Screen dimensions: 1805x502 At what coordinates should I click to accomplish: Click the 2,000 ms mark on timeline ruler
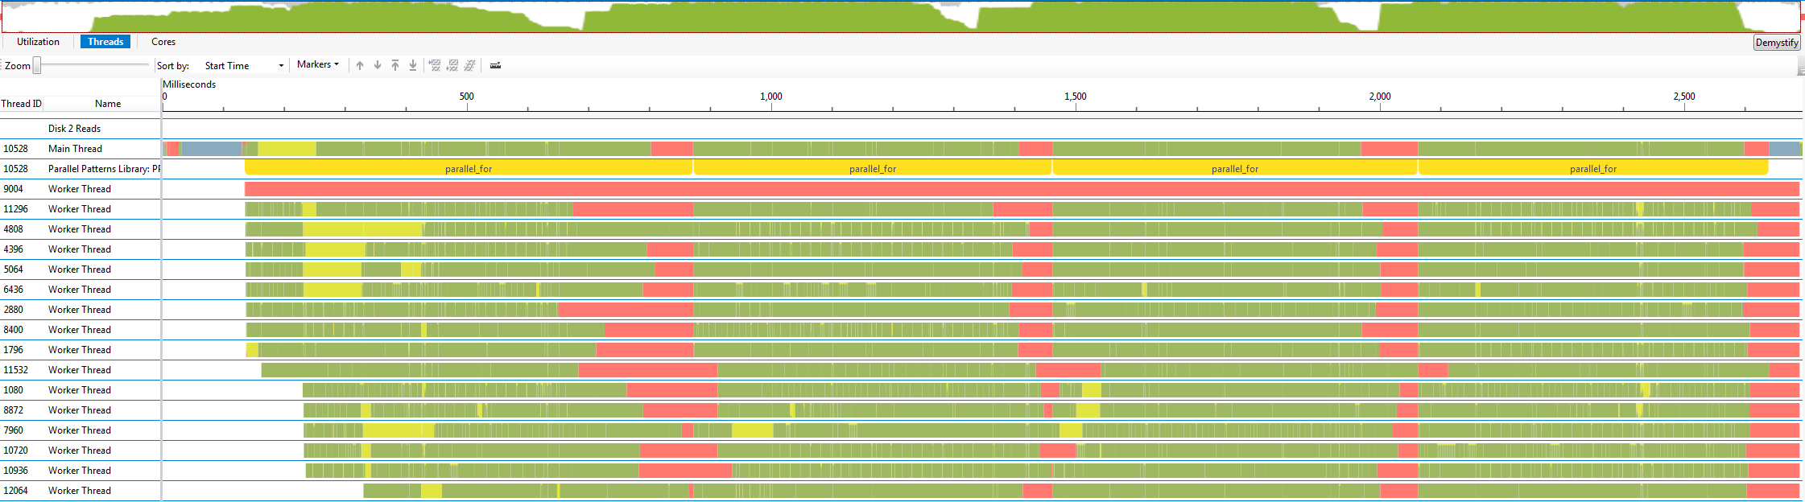pos(1380,97)
